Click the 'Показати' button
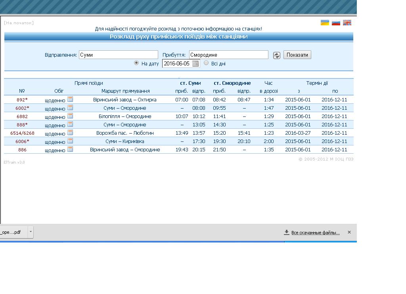406x294 pixels. 297,55
